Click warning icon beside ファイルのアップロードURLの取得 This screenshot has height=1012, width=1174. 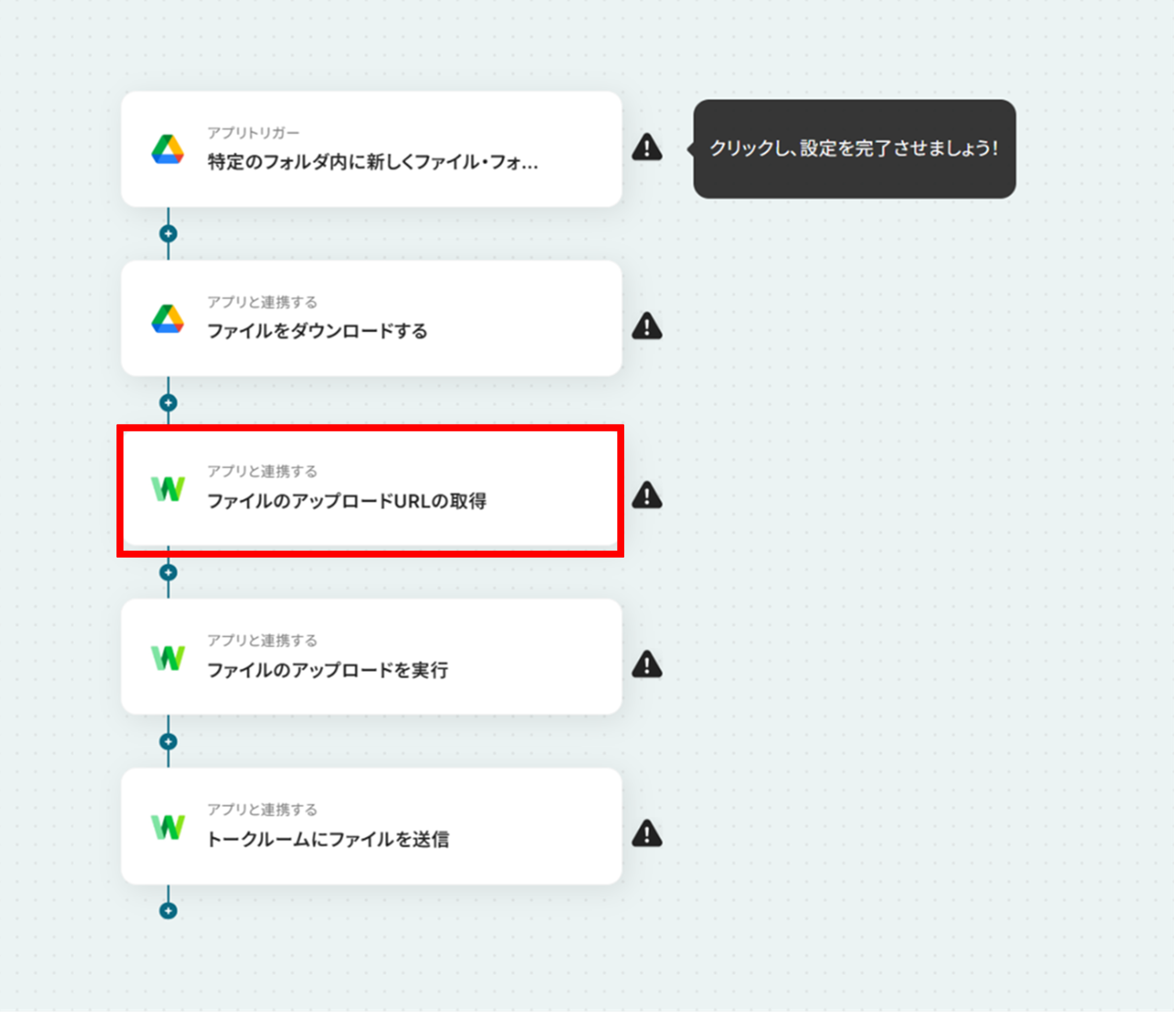click(647, 495)
